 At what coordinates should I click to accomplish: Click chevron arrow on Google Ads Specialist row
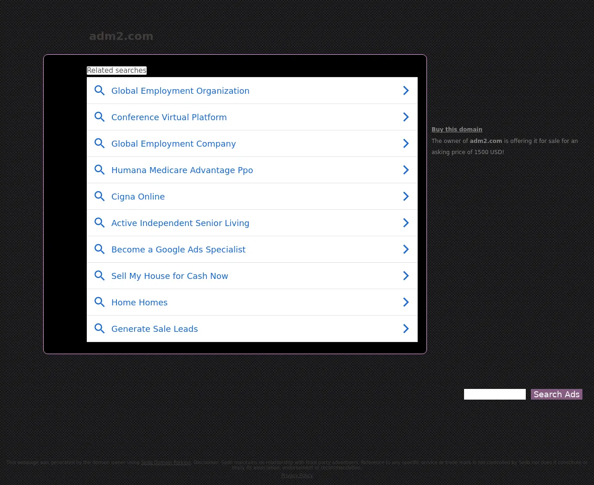point(406,249)
